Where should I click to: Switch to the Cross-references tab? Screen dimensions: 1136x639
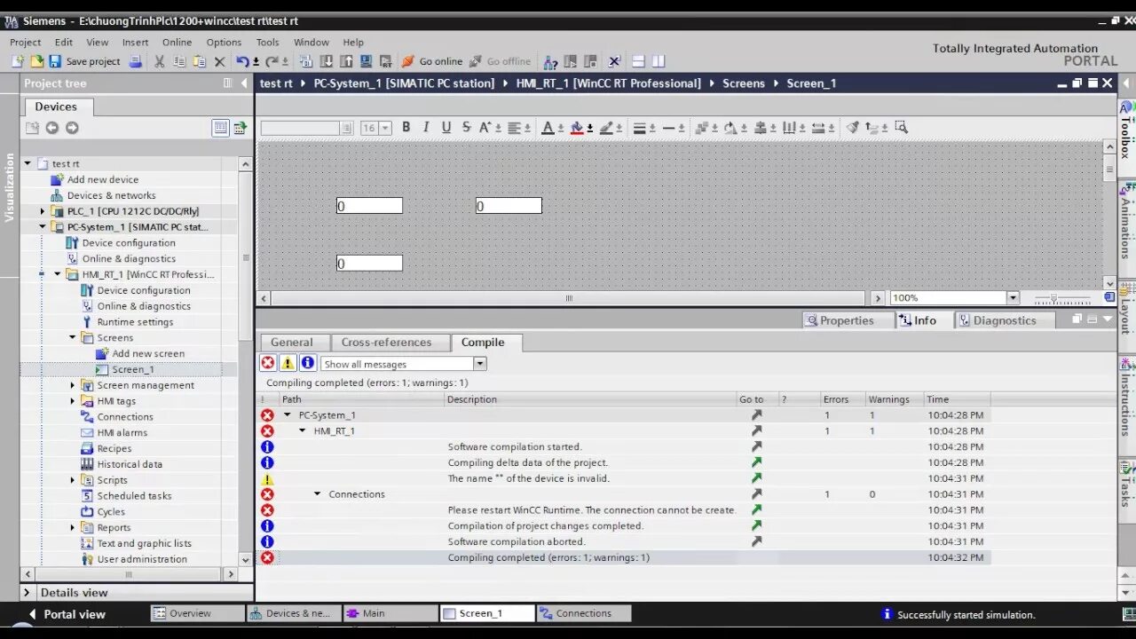tap(386, 342)
